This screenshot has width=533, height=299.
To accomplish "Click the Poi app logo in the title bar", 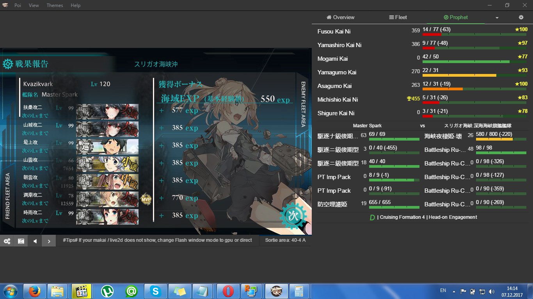I will coord(5,5).
